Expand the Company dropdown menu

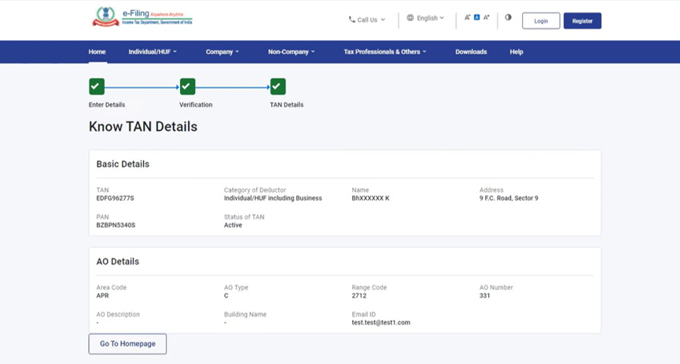[222, 52]
